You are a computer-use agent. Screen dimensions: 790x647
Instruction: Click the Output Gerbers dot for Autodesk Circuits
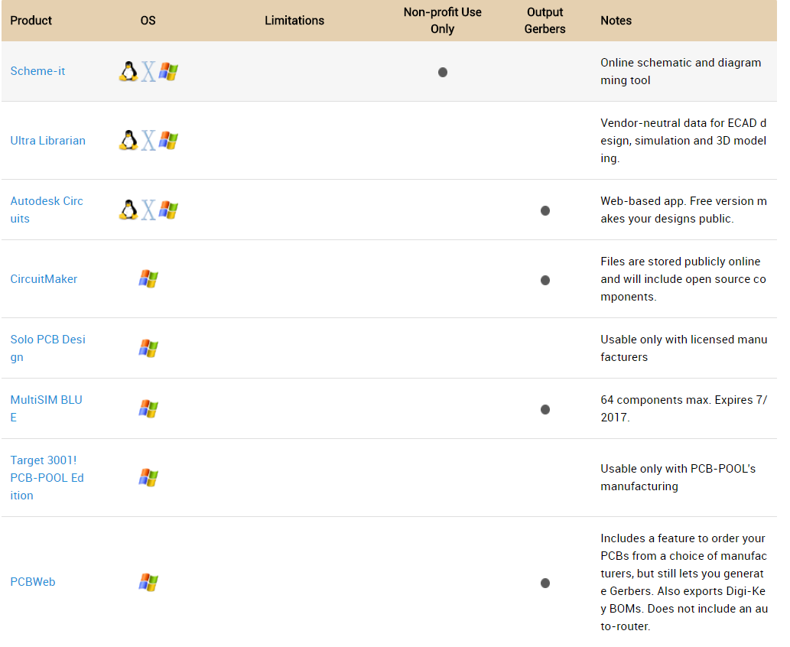pyautogui.click(x=545, y=210)
